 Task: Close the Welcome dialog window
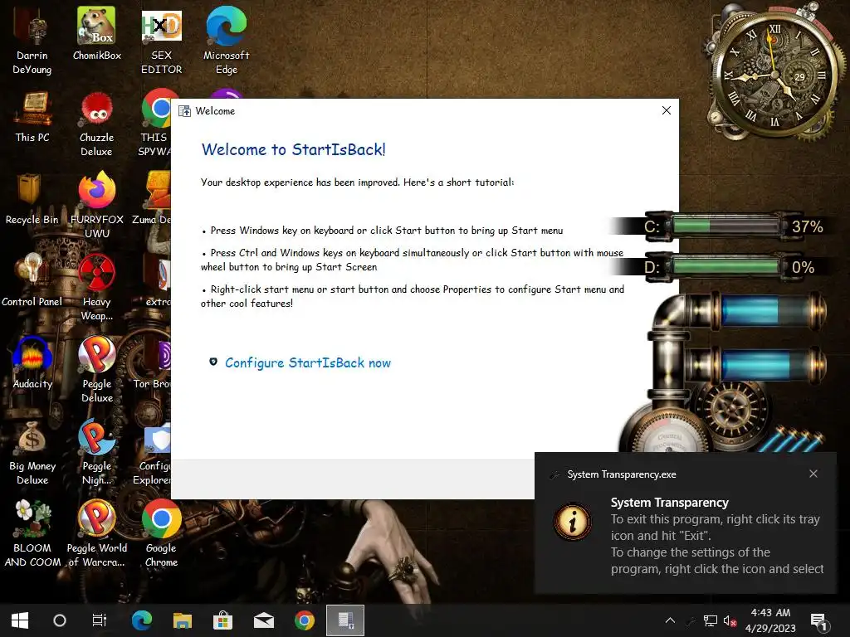(667, 110)
